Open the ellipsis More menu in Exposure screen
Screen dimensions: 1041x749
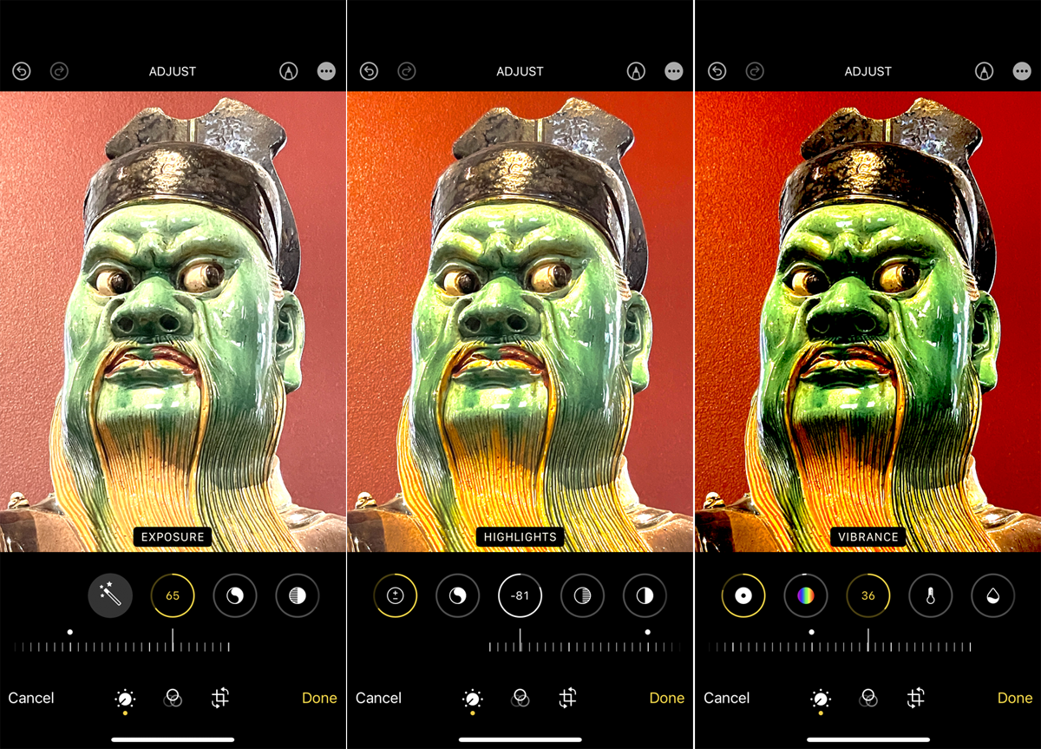[x=326, y=71]
